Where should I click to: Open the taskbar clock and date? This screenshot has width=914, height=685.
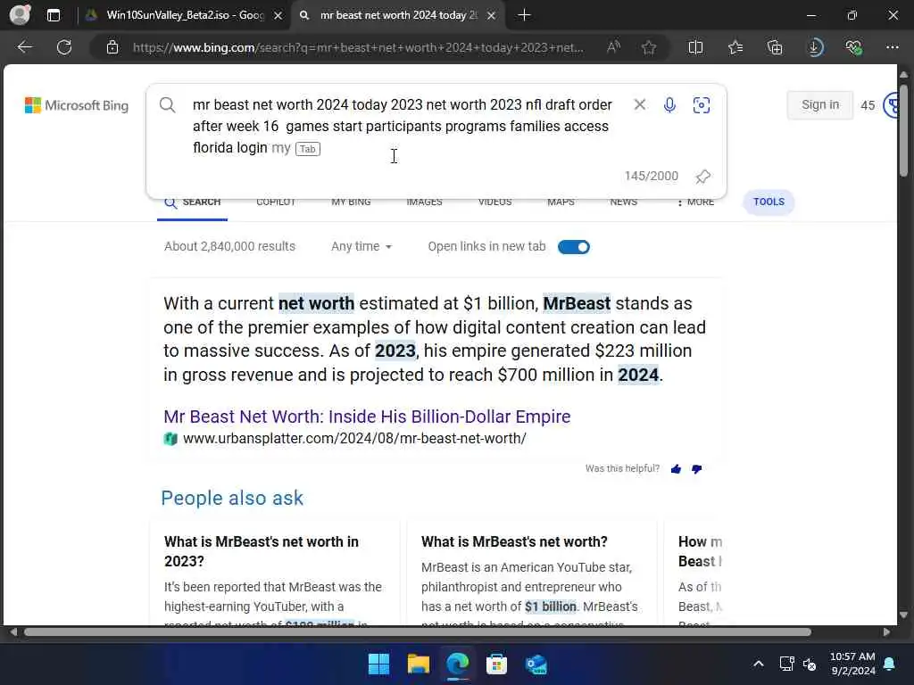(852, 664)
